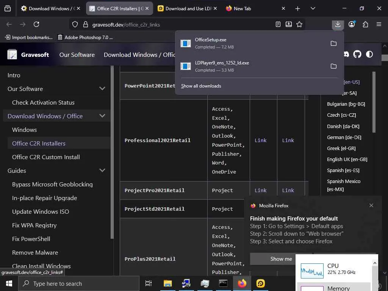This screenshot has width=388, height=291.
Task: Open Update Windows ISO guide
Action: (x=41, y=211)
